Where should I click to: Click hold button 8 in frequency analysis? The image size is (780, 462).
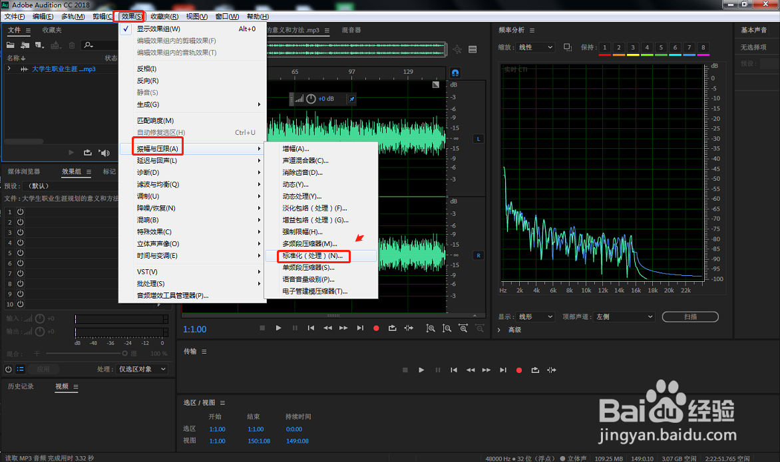click(703, 48)
